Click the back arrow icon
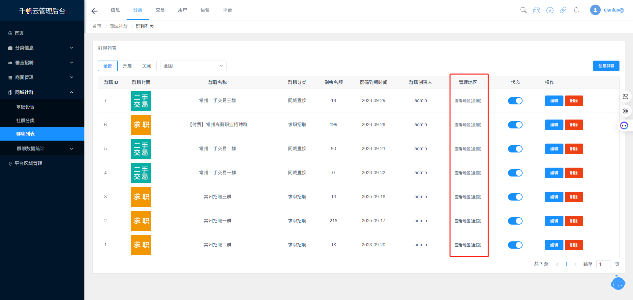 (x=94, y=11)
